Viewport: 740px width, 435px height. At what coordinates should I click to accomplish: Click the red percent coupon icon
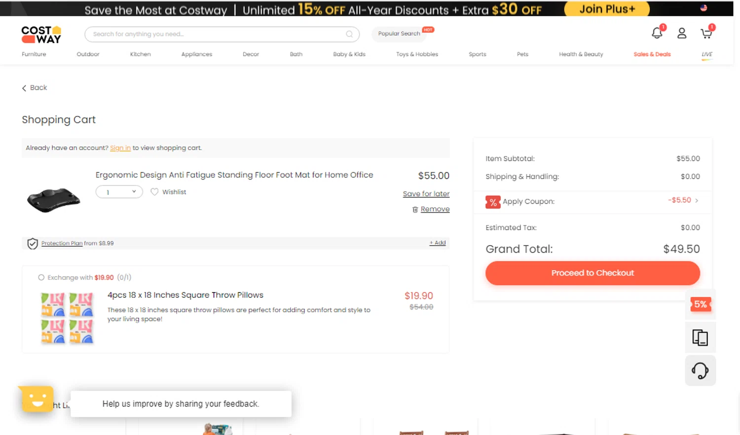(x=493, y=202)
